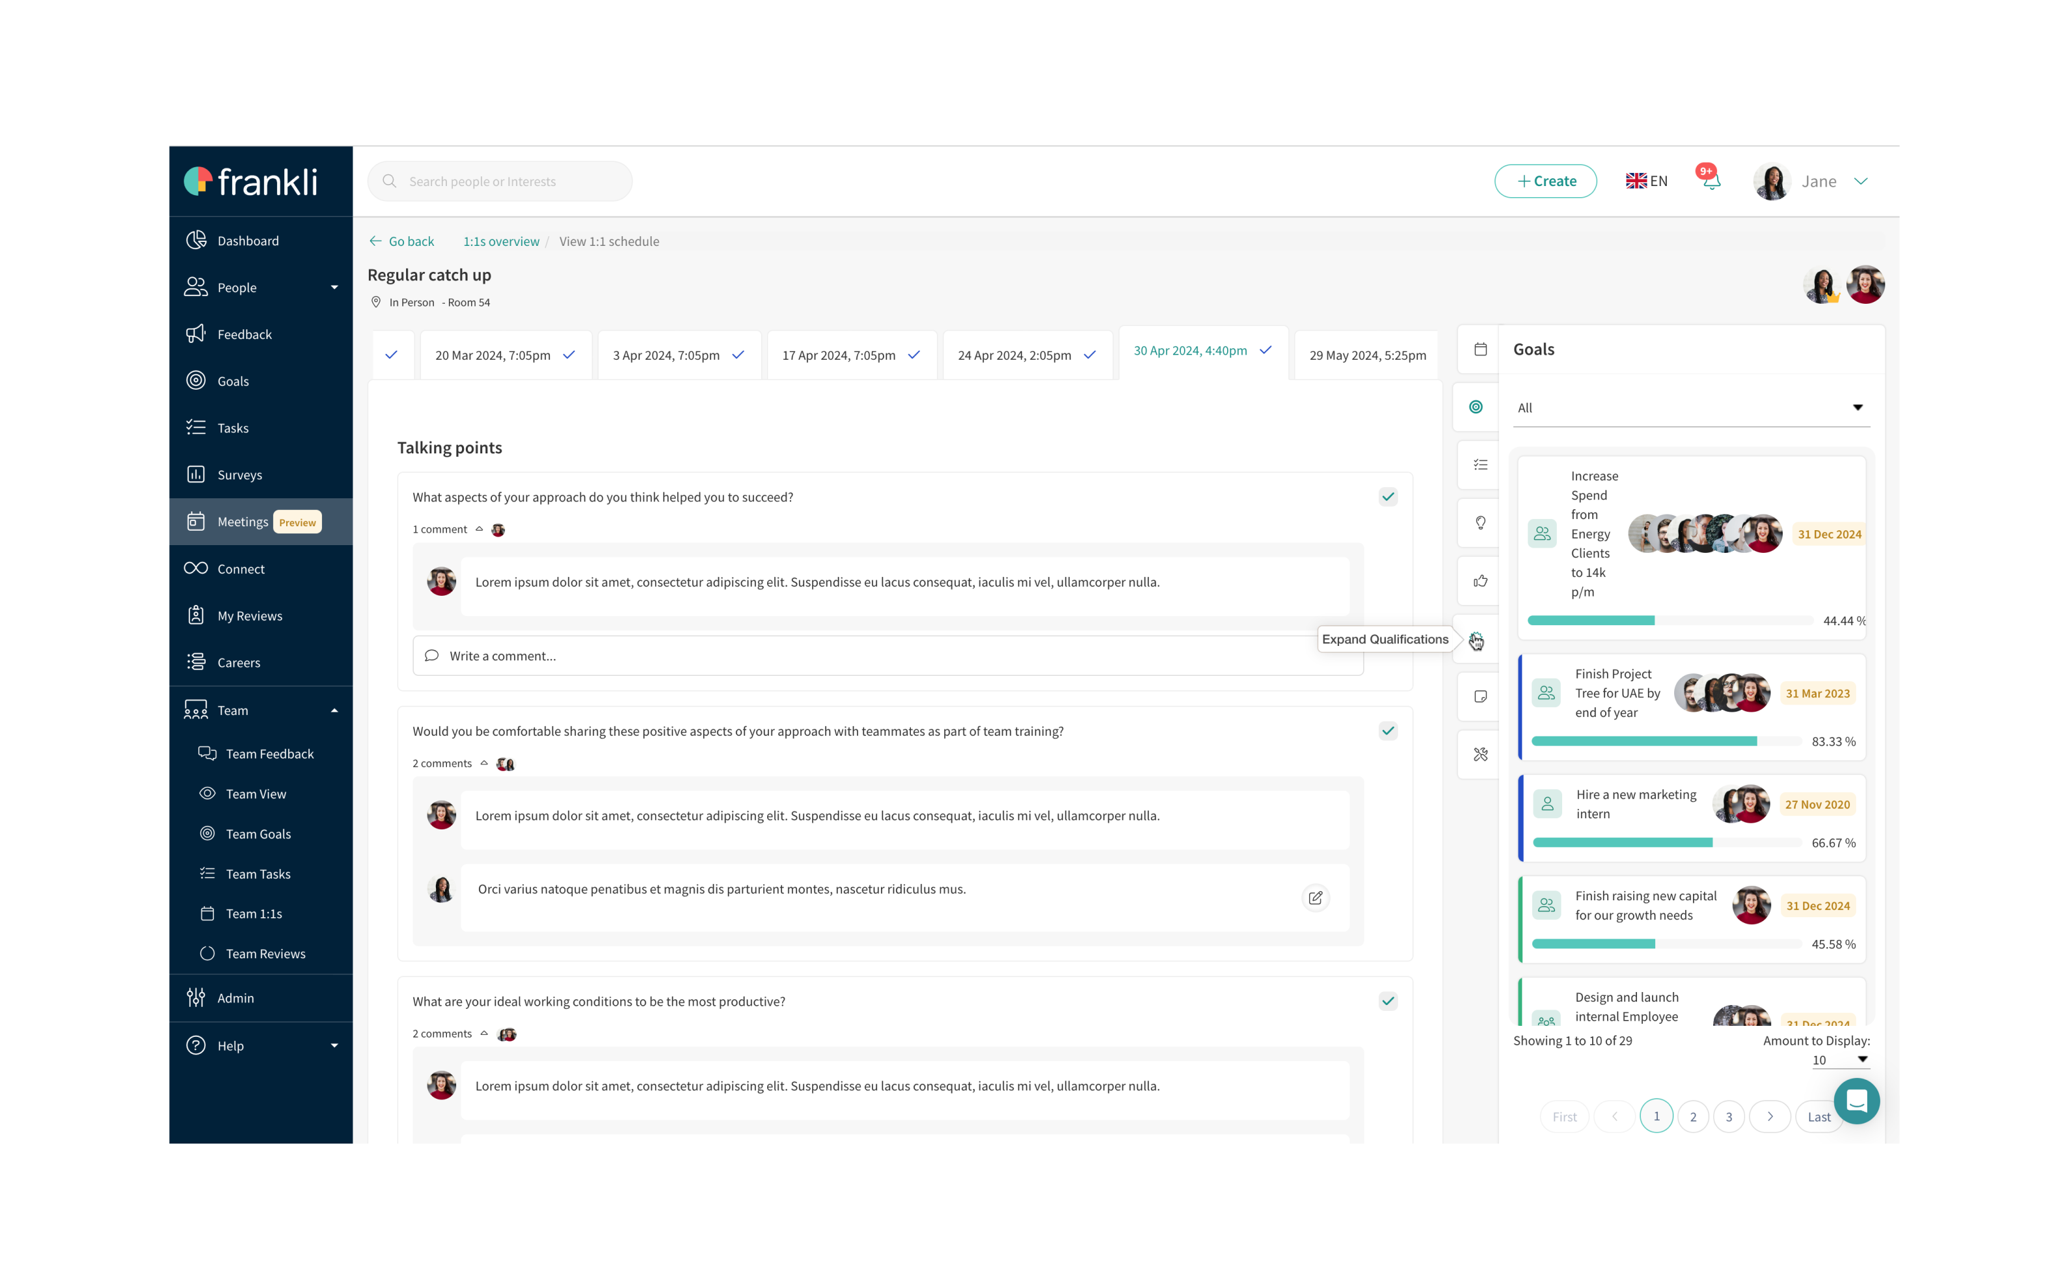Image resolution: width=2069 pixels, height=1288 pixels.
Task: Open the thumbs-up feedback panel icon
Action: [x=1480, y=581]
